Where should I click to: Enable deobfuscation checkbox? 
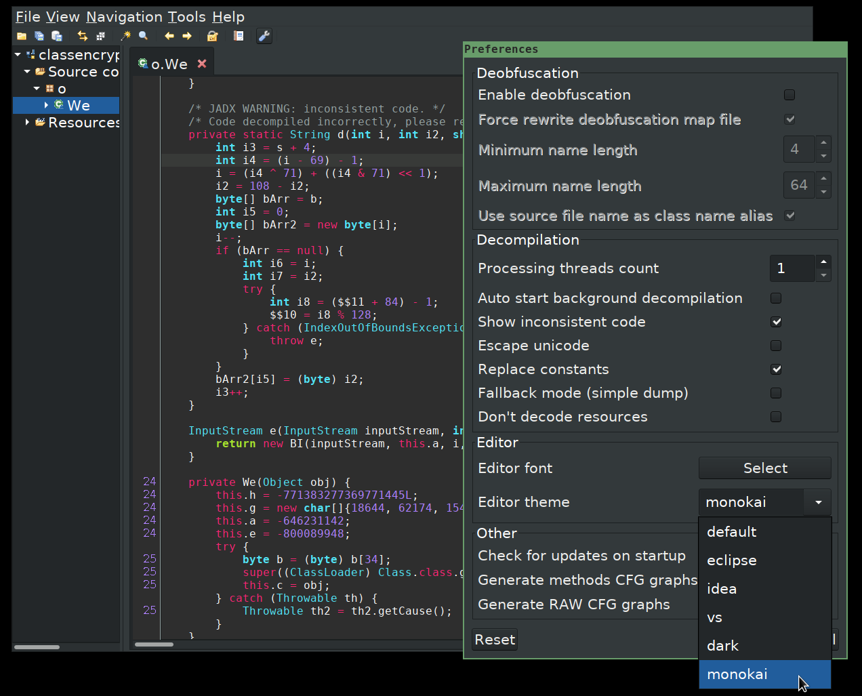point(789,95)
